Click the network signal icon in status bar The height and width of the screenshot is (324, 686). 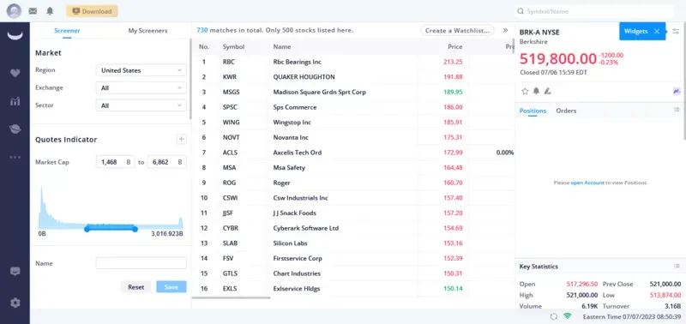point(568,316)
